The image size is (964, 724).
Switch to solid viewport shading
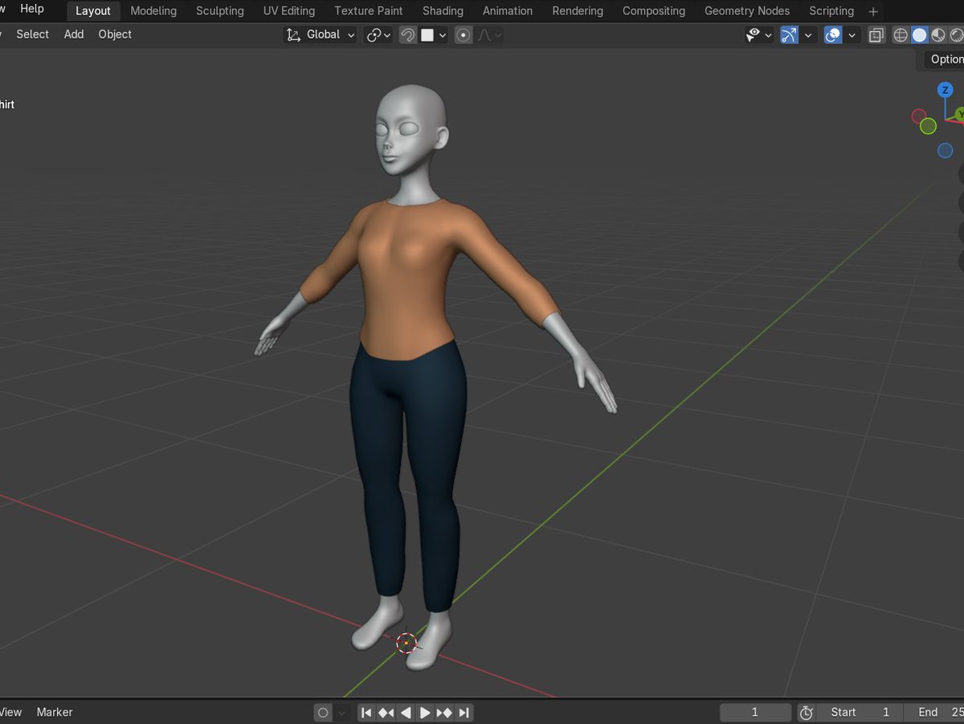[x=919, y=35]
